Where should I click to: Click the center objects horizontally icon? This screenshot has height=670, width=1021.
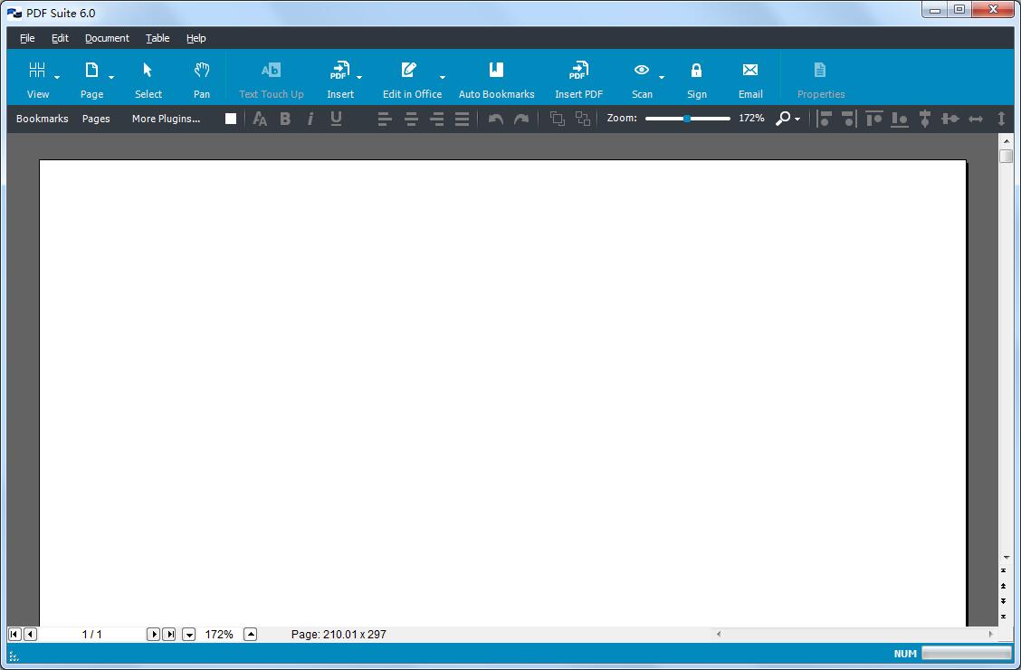[950, 119]
